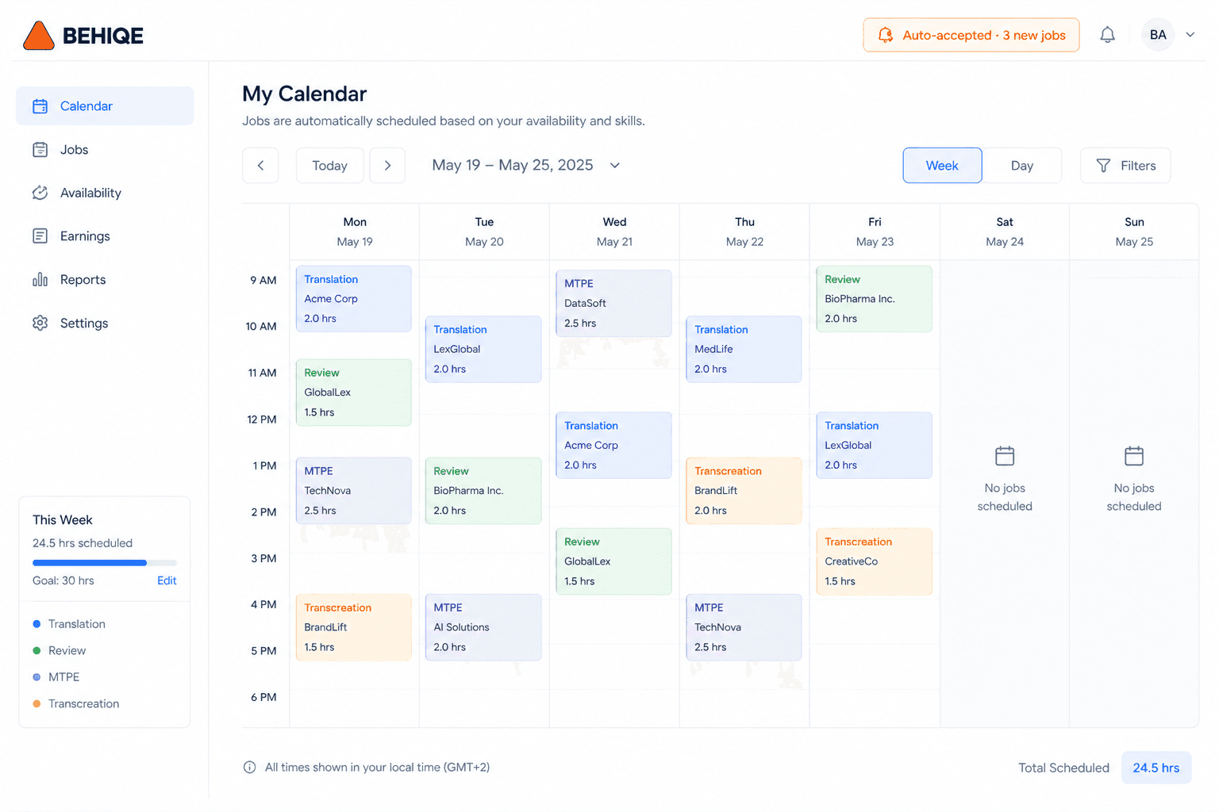1219x812 pixels.
Task: Open Friday's LexGlobal Translation job
Action: click(875, 445)
